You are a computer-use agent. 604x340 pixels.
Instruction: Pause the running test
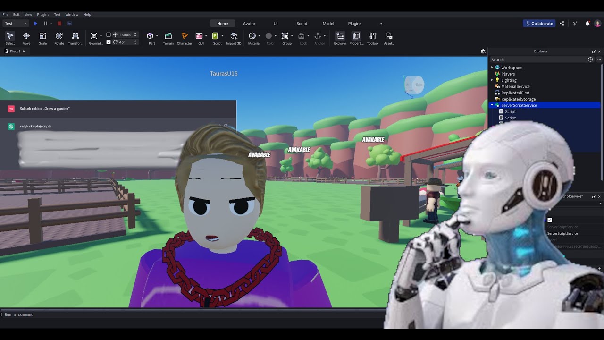[46, 23]
